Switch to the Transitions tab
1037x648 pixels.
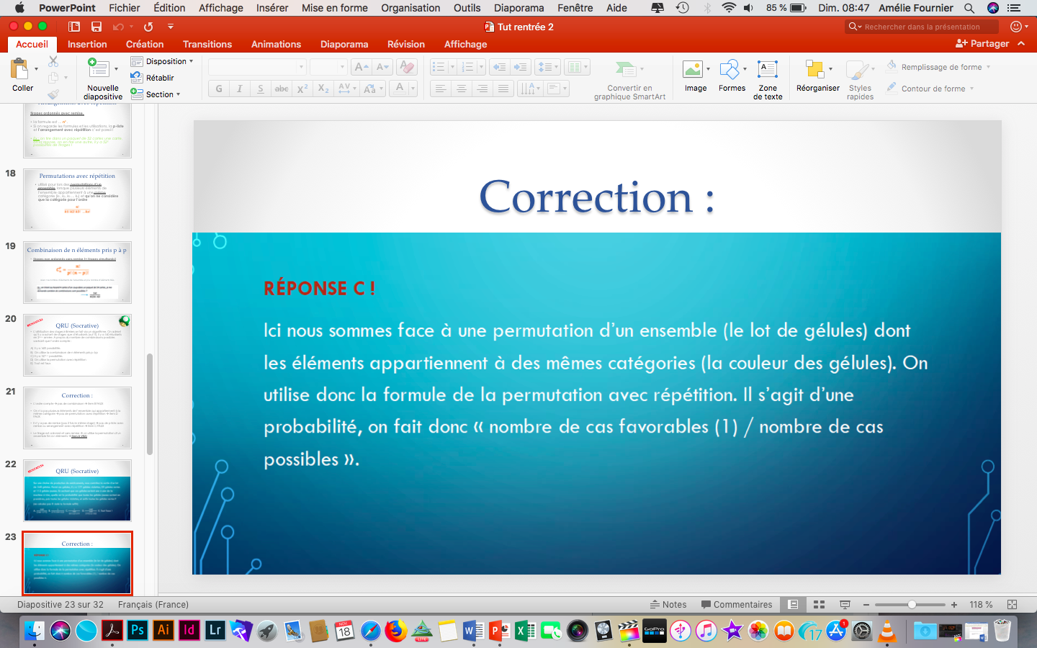207,44
